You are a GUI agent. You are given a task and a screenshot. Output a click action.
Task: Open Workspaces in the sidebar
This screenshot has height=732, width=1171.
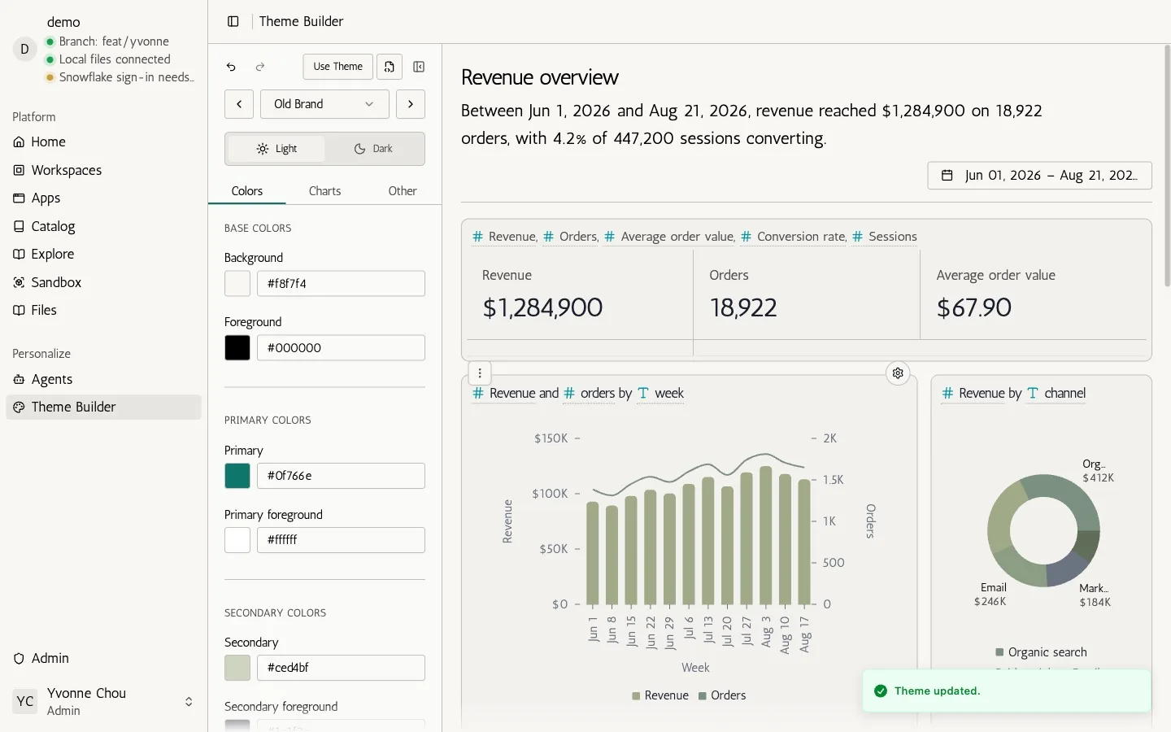(x=103, y=170)
